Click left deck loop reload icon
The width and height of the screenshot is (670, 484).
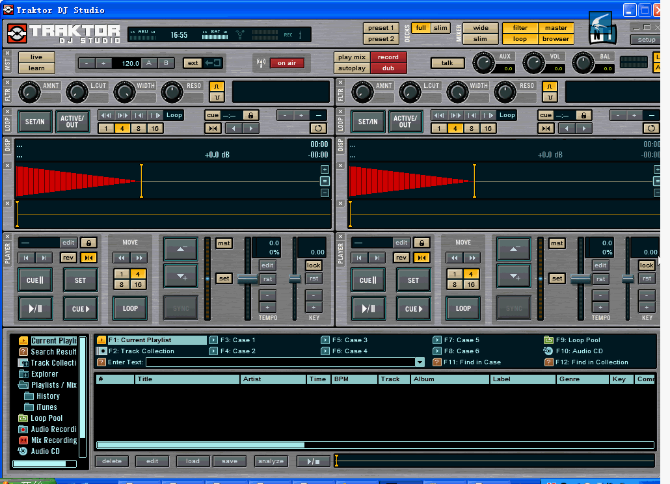[318, 128]
